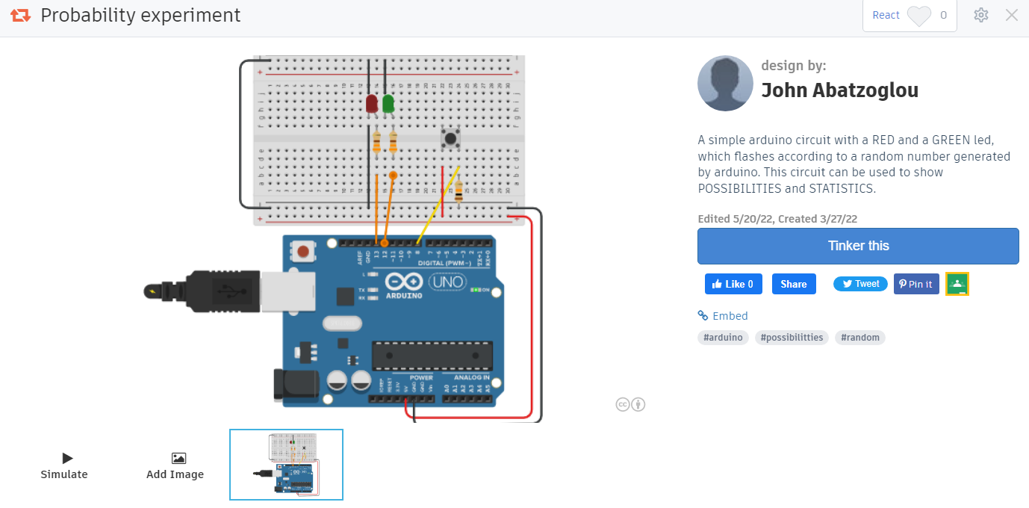Select the circuit preview thumbnail
Image resolution: width=1029 pixels, height=508 pixels.
point(286,464)
